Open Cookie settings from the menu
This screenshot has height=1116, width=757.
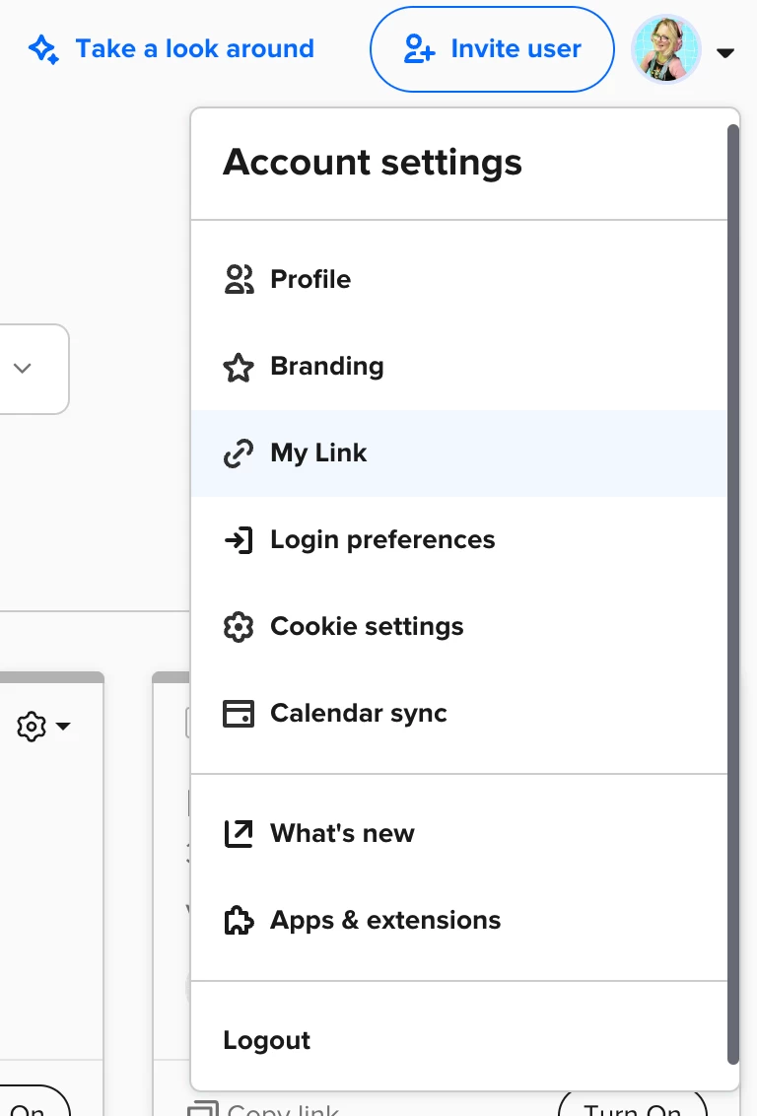point(367,626)
